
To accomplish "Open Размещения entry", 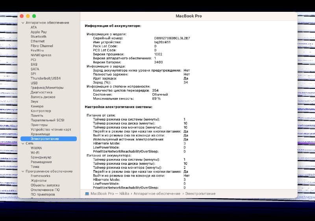I will [41, 162].
